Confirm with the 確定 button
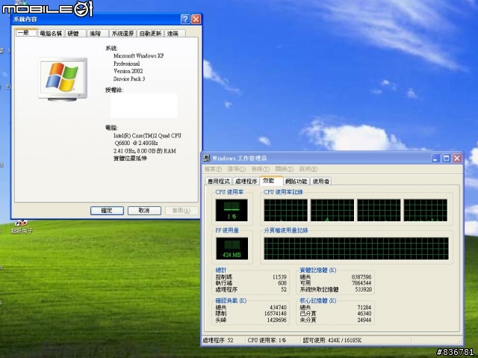This screenshot has width=478, height=358. coord(107,211)
